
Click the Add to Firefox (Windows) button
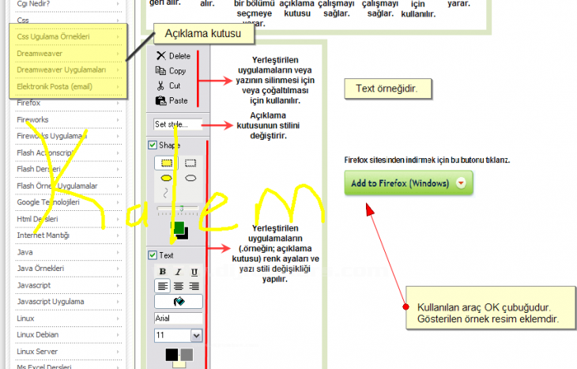pyautogui.click(x=401, y=183)
